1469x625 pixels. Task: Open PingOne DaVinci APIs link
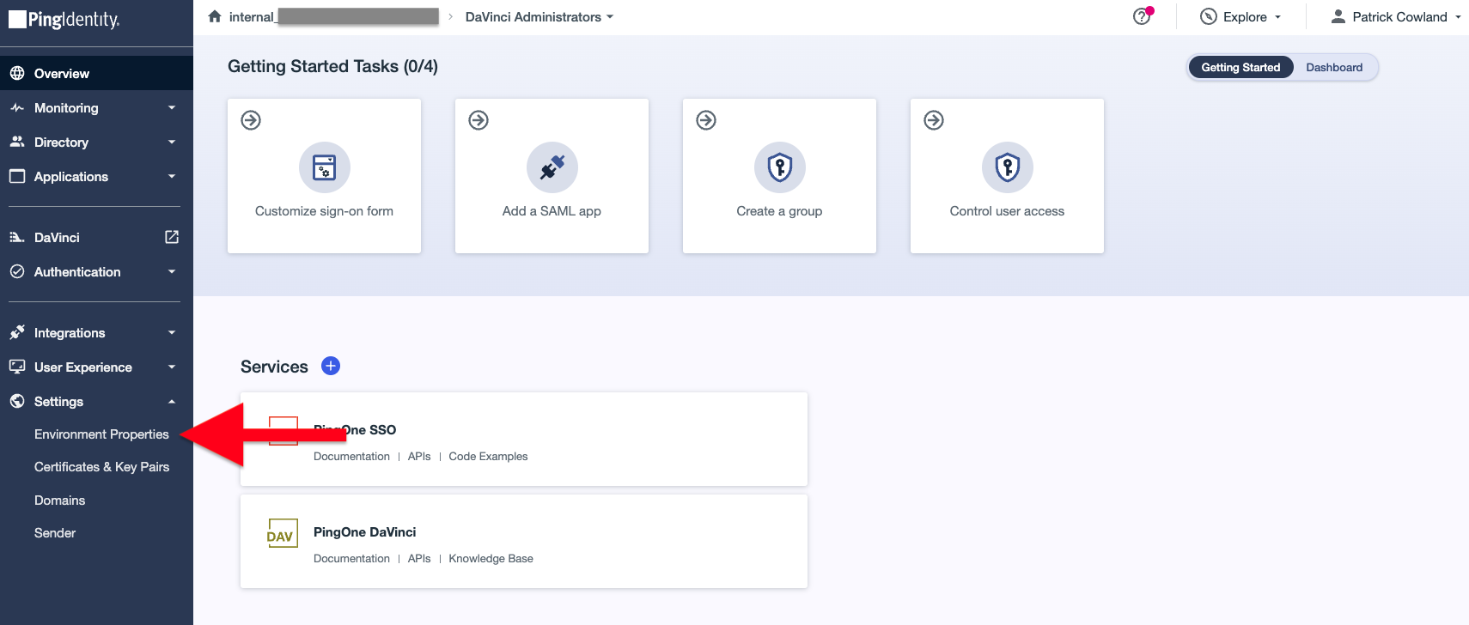[419, 558]
